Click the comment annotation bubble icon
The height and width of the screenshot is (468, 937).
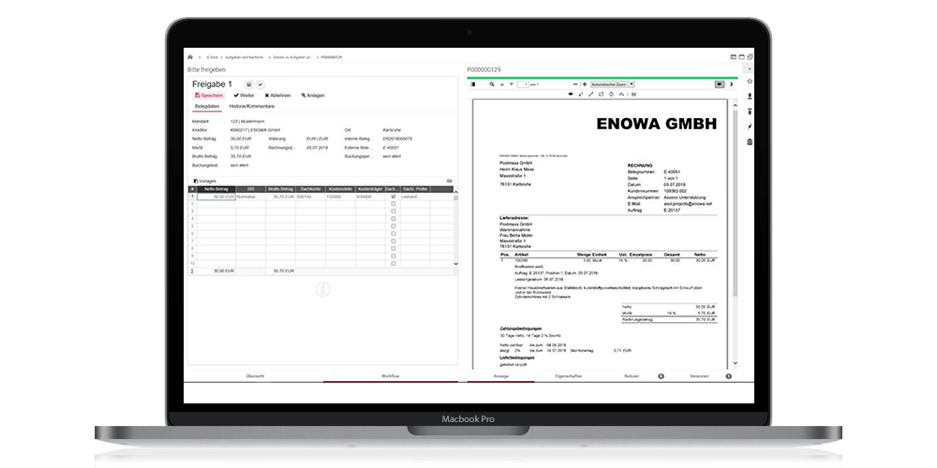[x=570, y=94]
